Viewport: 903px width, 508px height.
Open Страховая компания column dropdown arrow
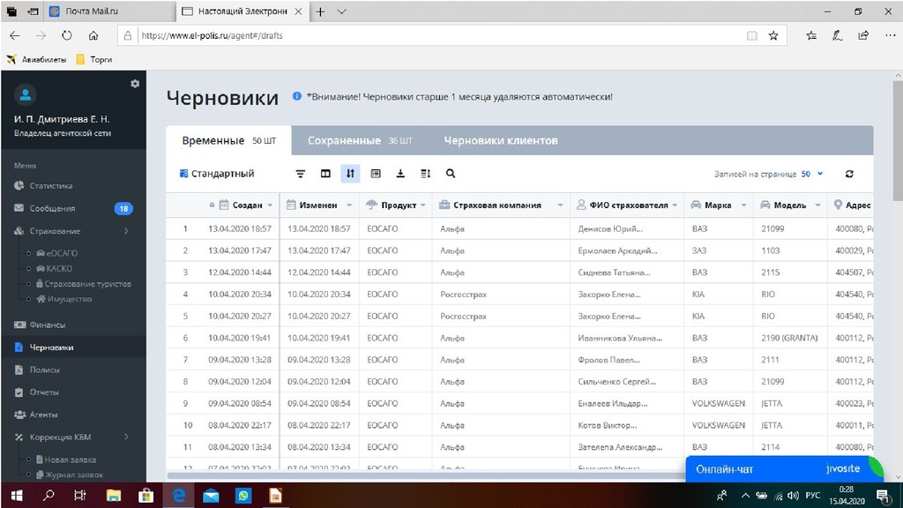[560, 205]
